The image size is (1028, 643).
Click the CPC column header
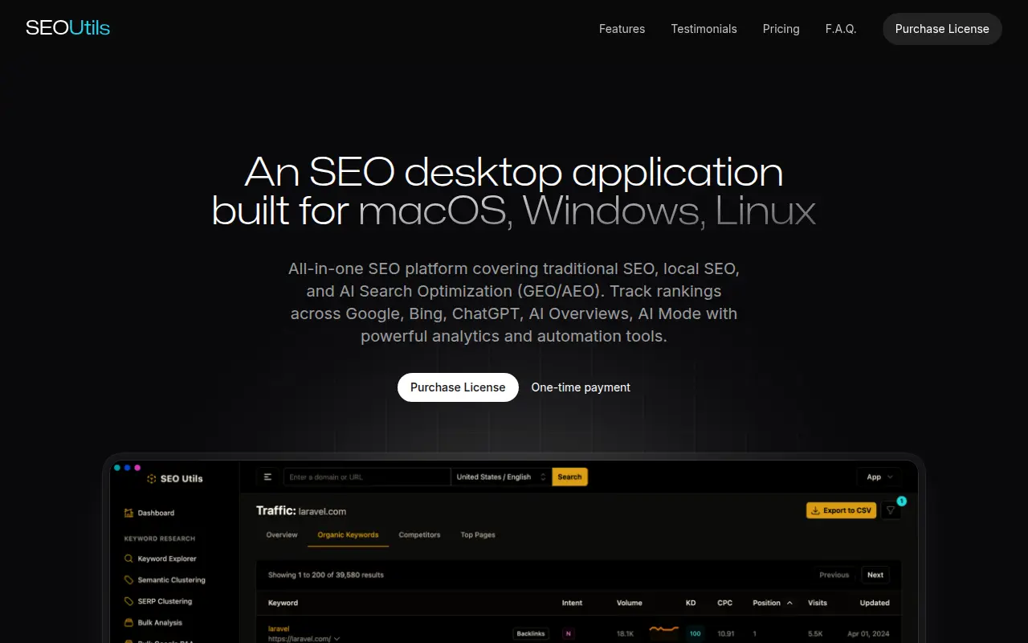click(x=724, y=603)
